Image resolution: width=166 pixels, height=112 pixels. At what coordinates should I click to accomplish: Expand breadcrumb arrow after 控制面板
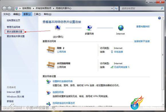pos(33,8)
